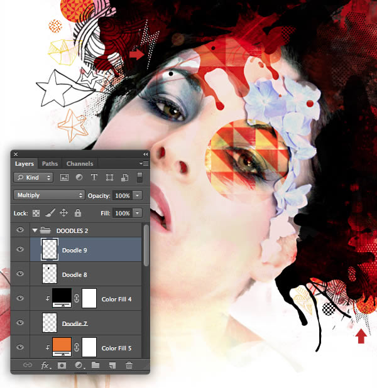Click mask link icon on Color Fill 4
The image size is (377, 388).
point(77,298)
